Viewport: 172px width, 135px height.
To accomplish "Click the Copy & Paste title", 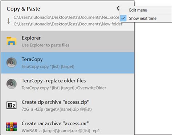I will [x=23, y=9].
